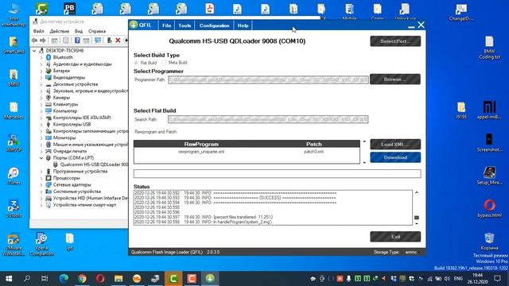Open the Smartcard desktop folder
The height and width of the screenshot is (286, 509).
14,45
